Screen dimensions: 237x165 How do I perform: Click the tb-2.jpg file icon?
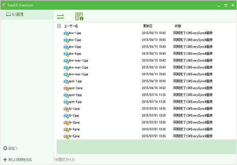pos(66,116)
